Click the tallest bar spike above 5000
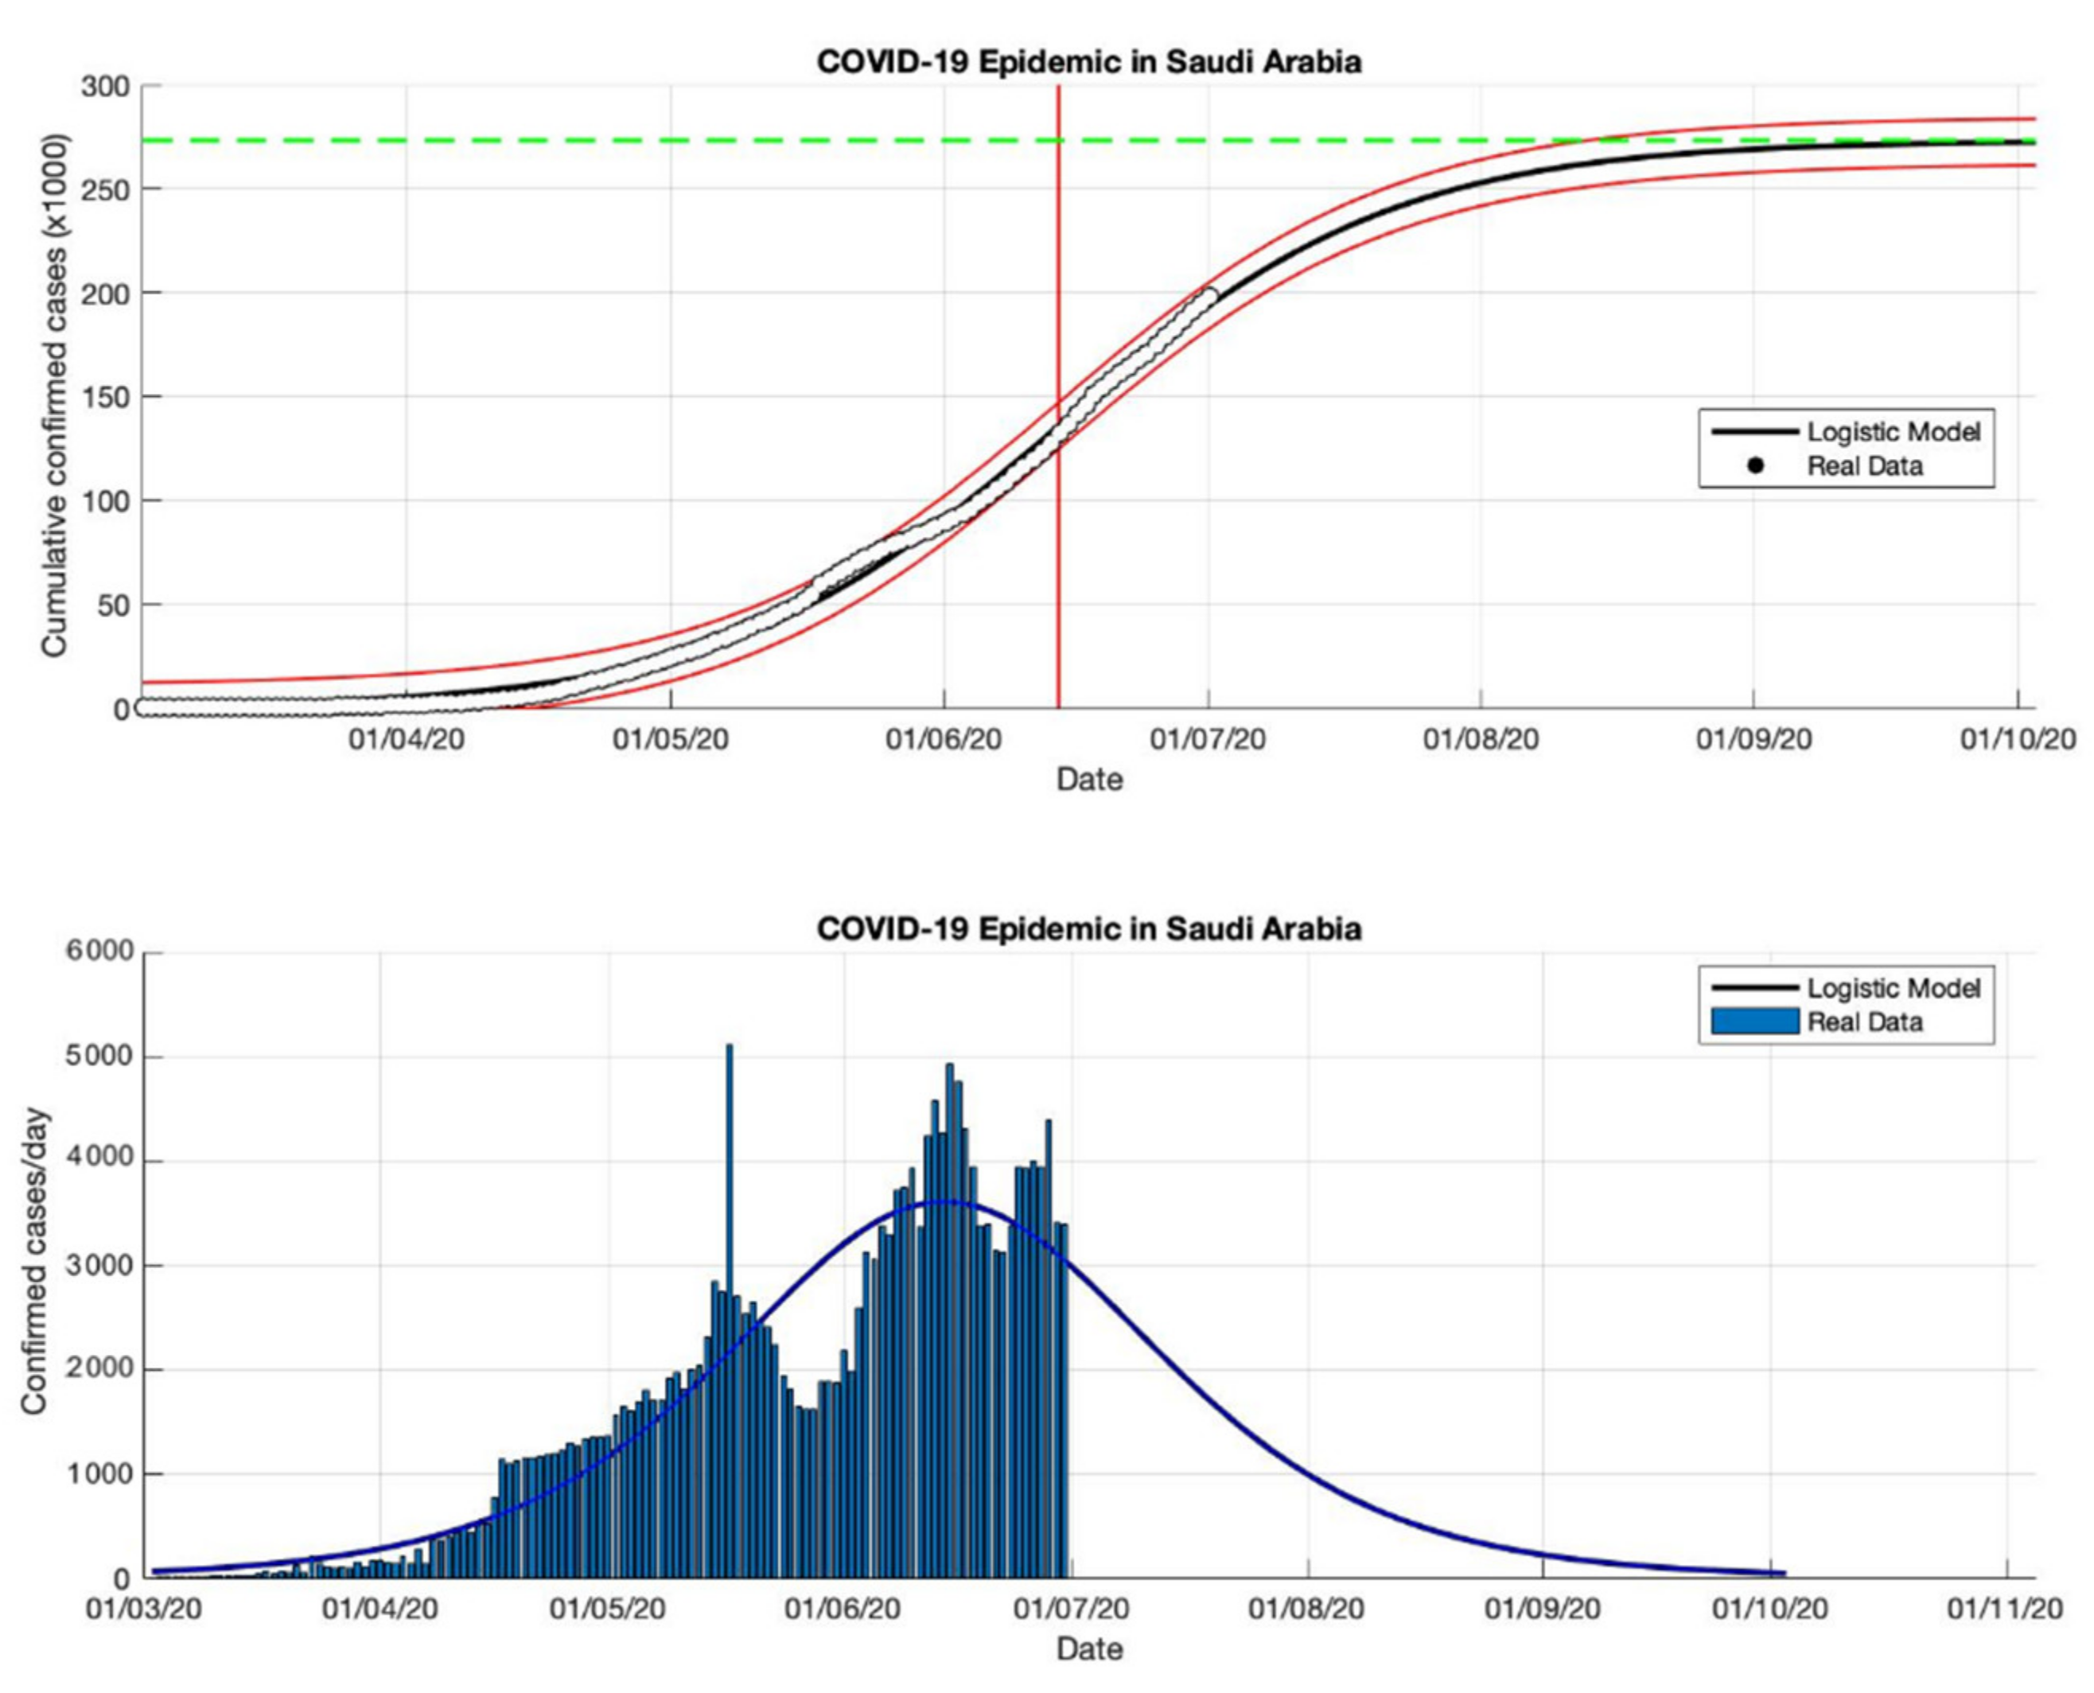Image resolution: width=2094 pixels, height=1693 pixels. tap(729, 1122)
